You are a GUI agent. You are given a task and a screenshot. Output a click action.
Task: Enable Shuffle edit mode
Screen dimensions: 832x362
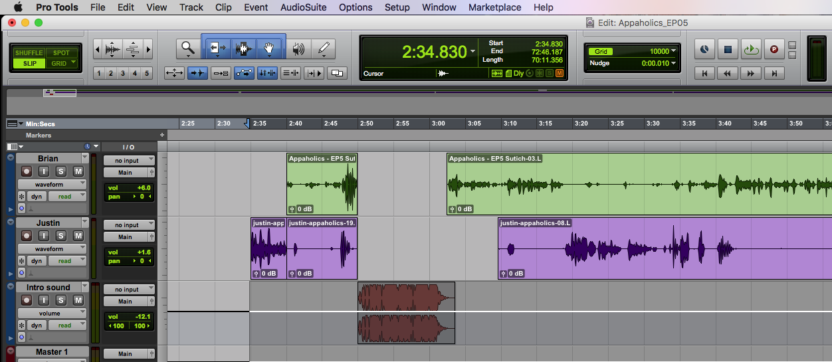(29, 52)
